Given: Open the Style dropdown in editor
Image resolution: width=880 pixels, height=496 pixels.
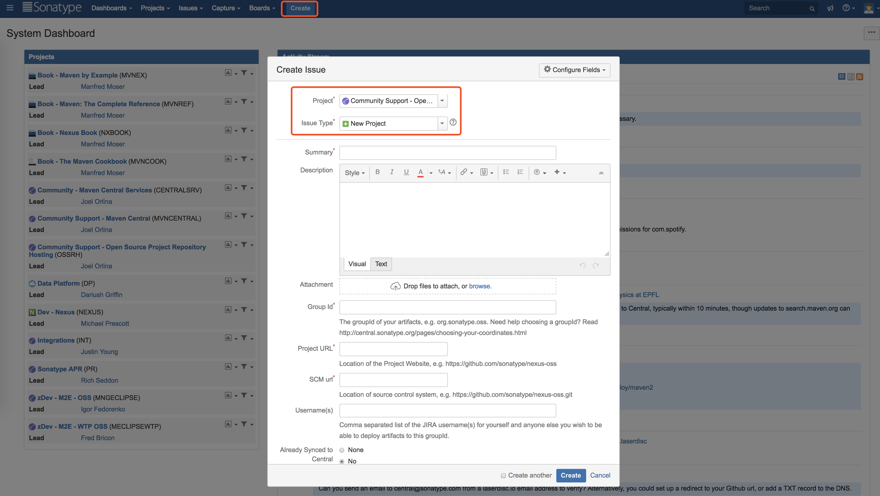Looking at the screenshot, I should (355, 173).
